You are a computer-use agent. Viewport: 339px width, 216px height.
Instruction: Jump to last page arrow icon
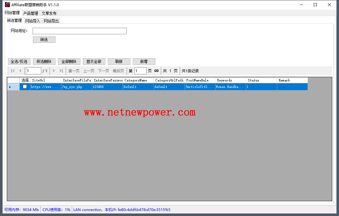click(x=61, y=71)
